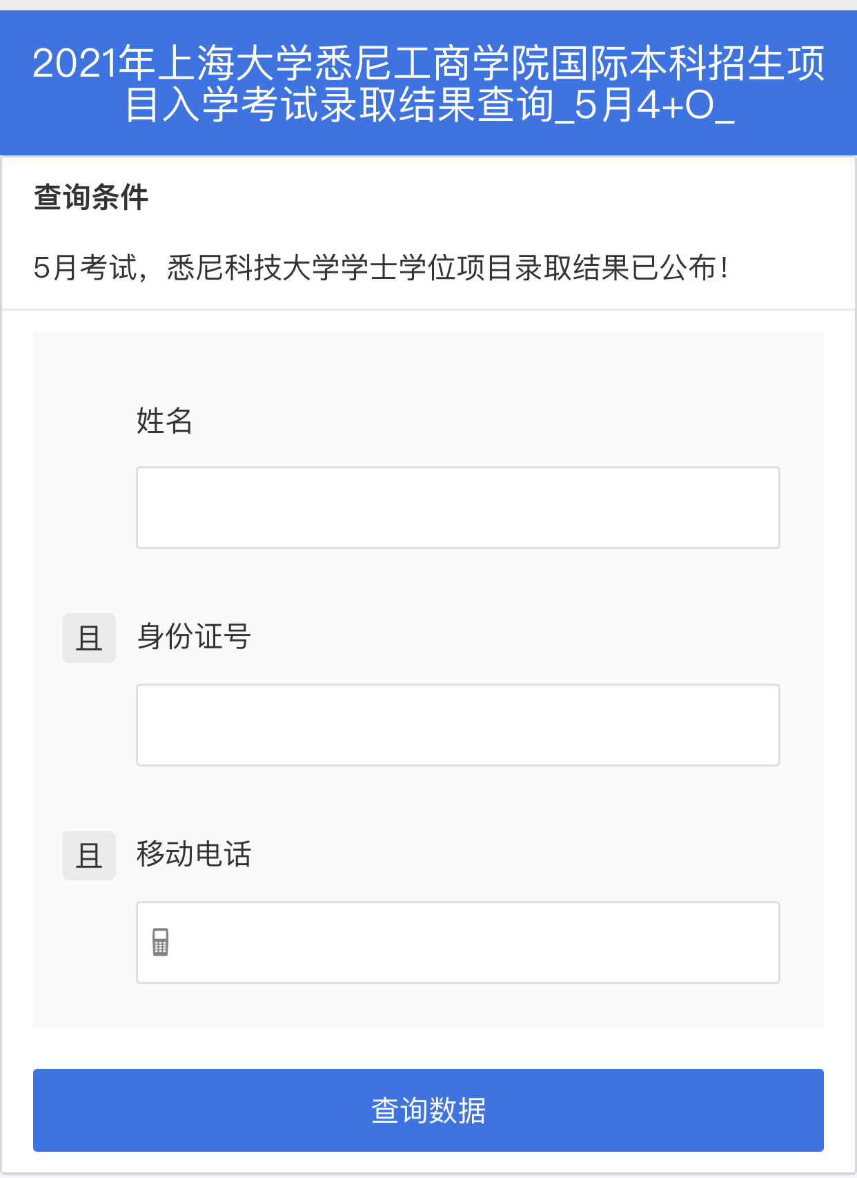
Task: Click the phone icon in the mobile field
Action: (x=161, y=942)
